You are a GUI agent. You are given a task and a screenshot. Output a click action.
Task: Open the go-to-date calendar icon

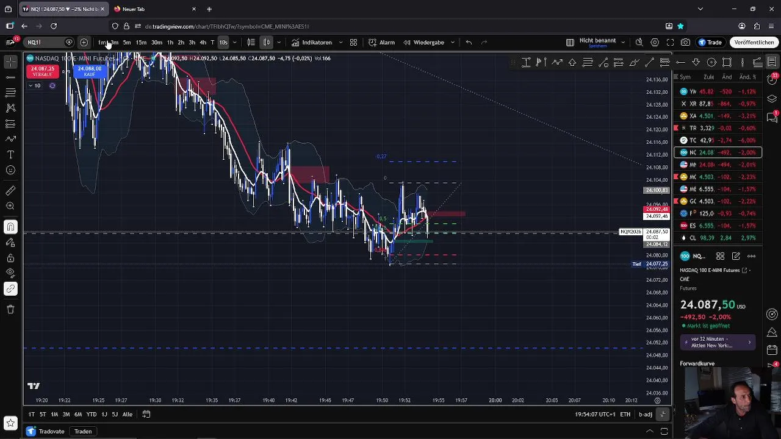[146, 414]
